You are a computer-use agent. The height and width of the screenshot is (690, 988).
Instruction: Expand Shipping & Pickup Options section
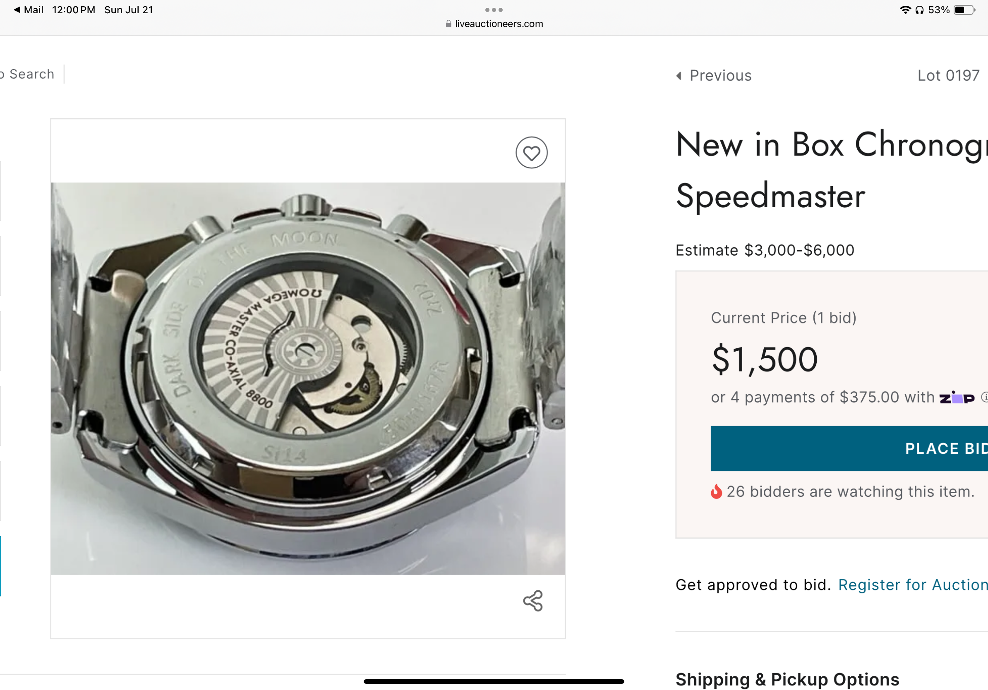tap(787, 679)
